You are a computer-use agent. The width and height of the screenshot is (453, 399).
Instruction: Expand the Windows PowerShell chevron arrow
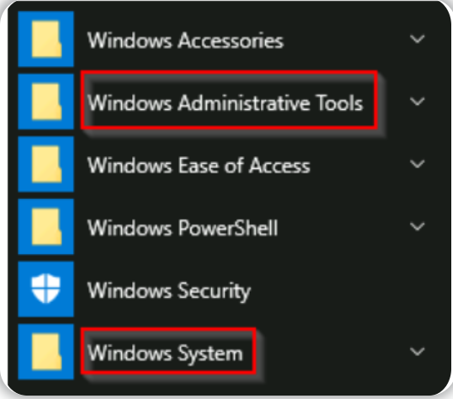(417, 227)
